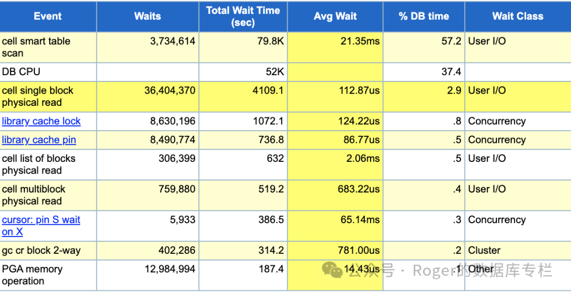Click total wait time 1072.1

coord(268,121)
